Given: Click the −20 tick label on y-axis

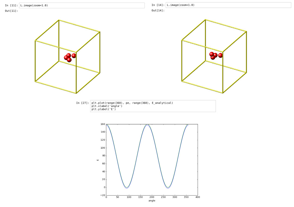Looking at the screenshot, I should coord(102,195).
